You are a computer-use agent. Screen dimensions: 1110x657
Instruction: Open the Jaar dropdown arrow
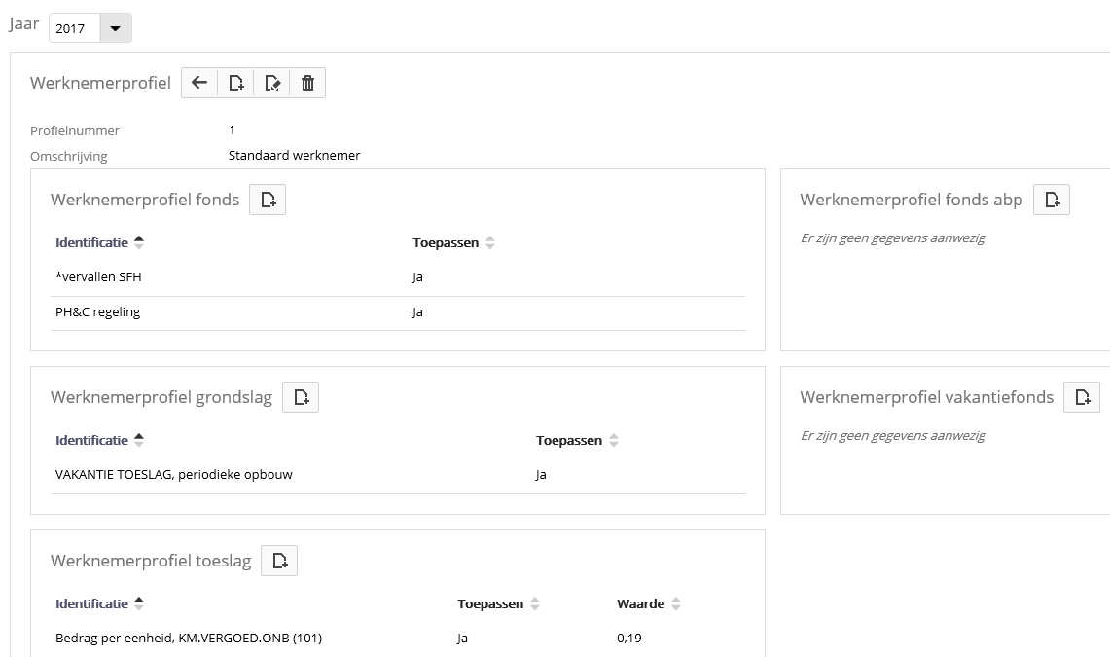click(x=115, y=28)
